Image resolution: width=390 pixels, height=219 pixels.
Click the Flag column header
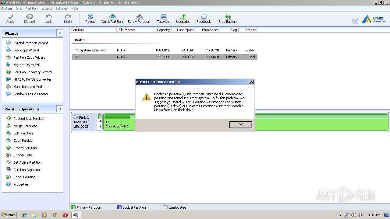[229, 30]
